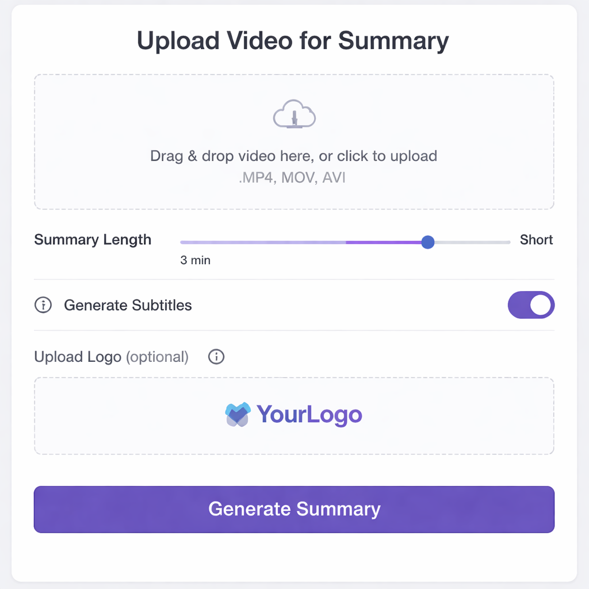Screen dimensions: 589x589
Task: Click the Generate Summary button
Action: (294, 509)
